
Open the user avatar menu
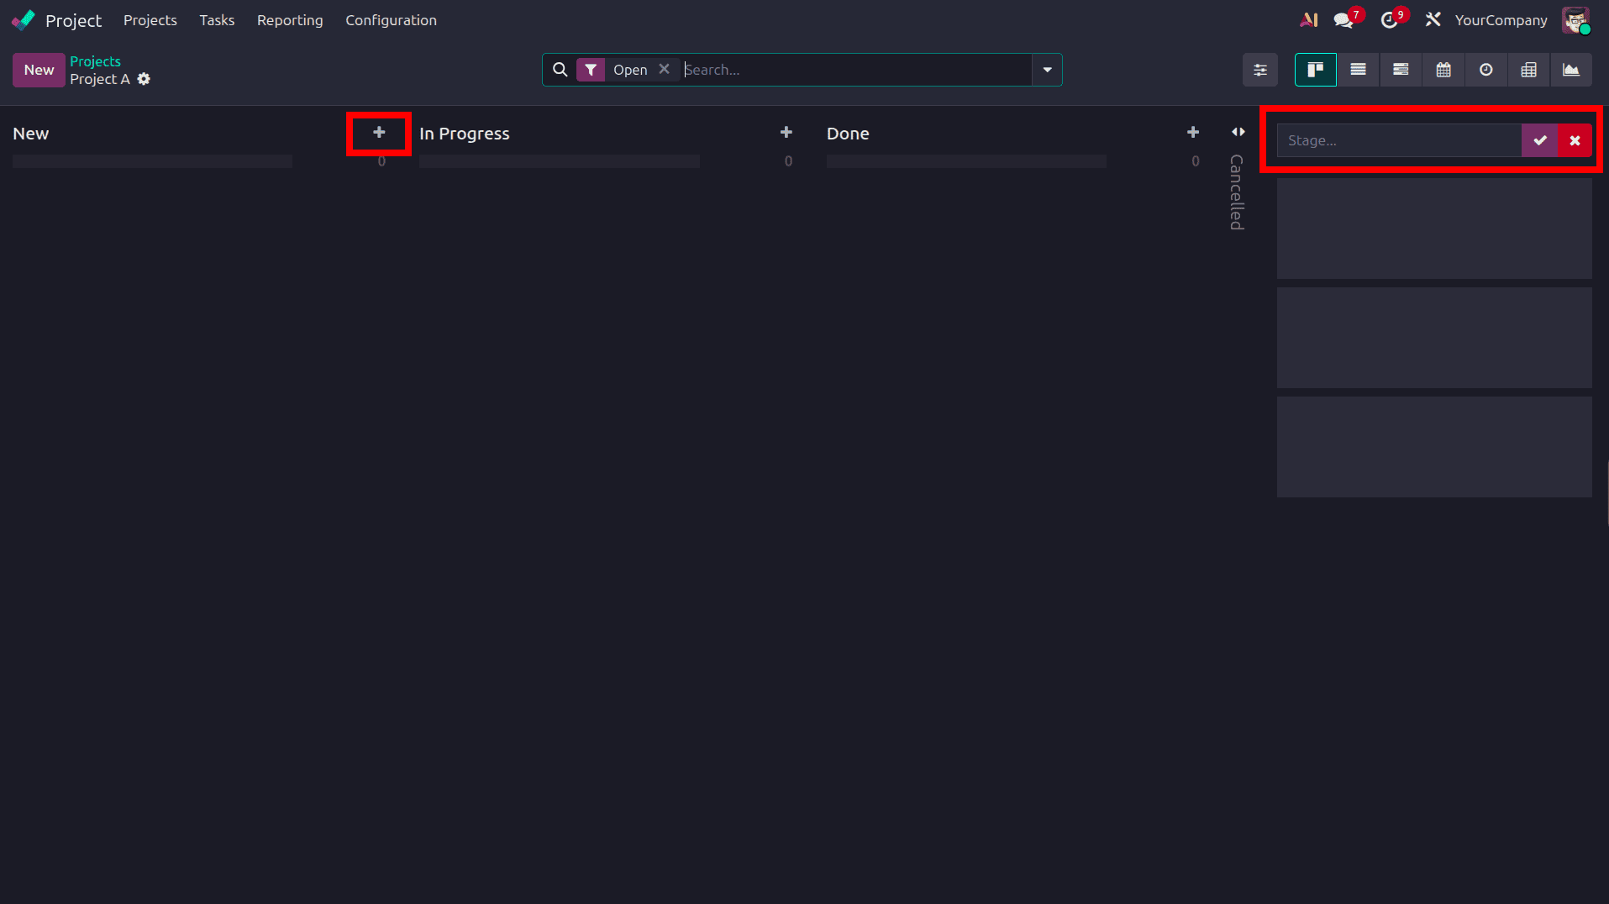[1576, 20]
